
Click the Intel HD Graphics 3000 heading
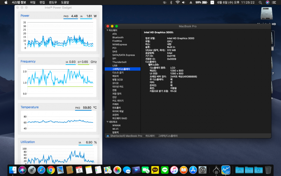coord(158,32)
